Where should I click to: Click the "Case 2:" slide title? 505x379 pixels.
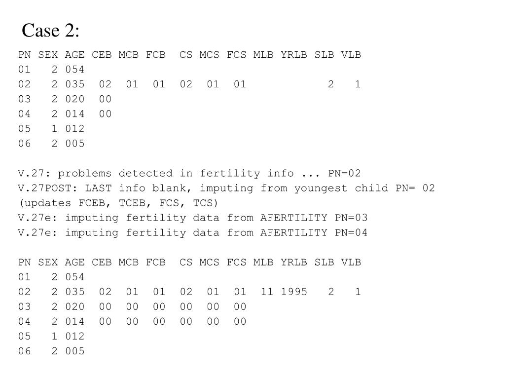tap(51, 31)
